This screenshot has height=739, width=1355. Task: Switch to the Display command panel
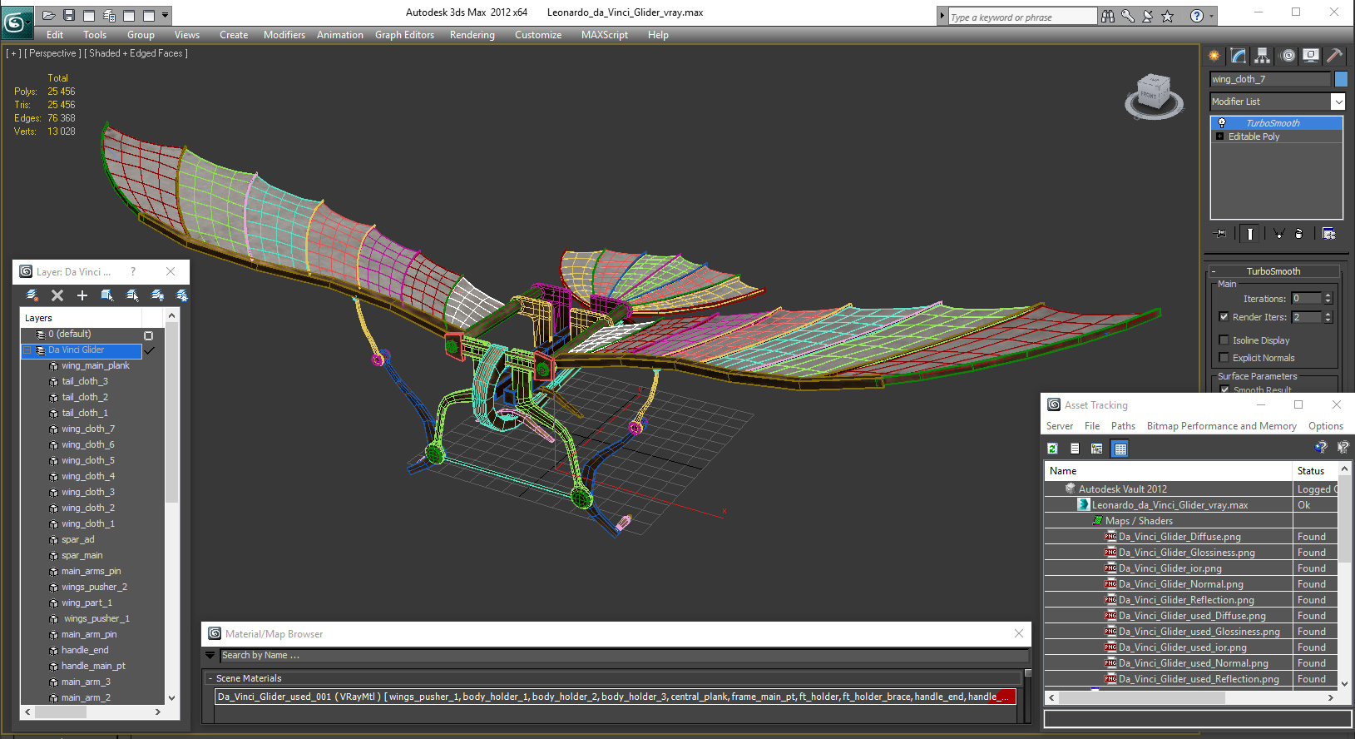point(1311,56)
